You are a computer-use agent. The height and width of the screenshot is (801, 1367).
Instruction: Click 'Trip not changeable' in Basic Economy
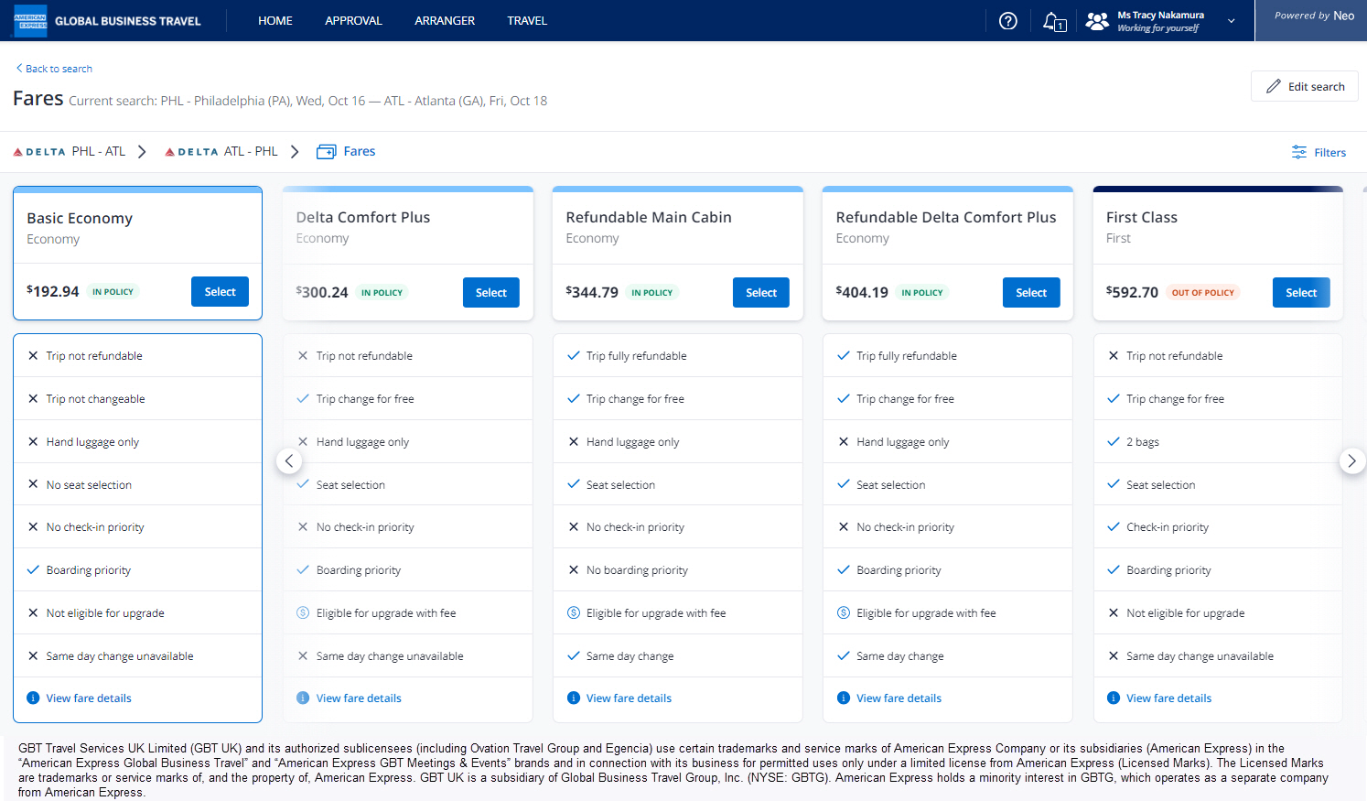[95, 398]
